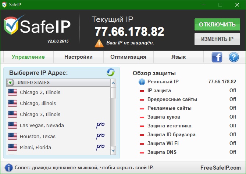This screenshot has height=174, width=246.
Task: Click the SafeIP shield logo
Action: 11,25
